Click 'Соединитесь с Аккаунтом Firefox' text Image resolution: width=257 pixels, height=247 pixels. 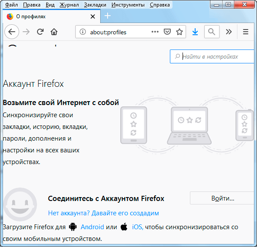coord(106,198)
